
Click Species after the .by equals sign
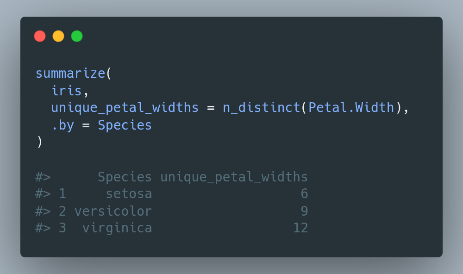(x=125, y=125)
